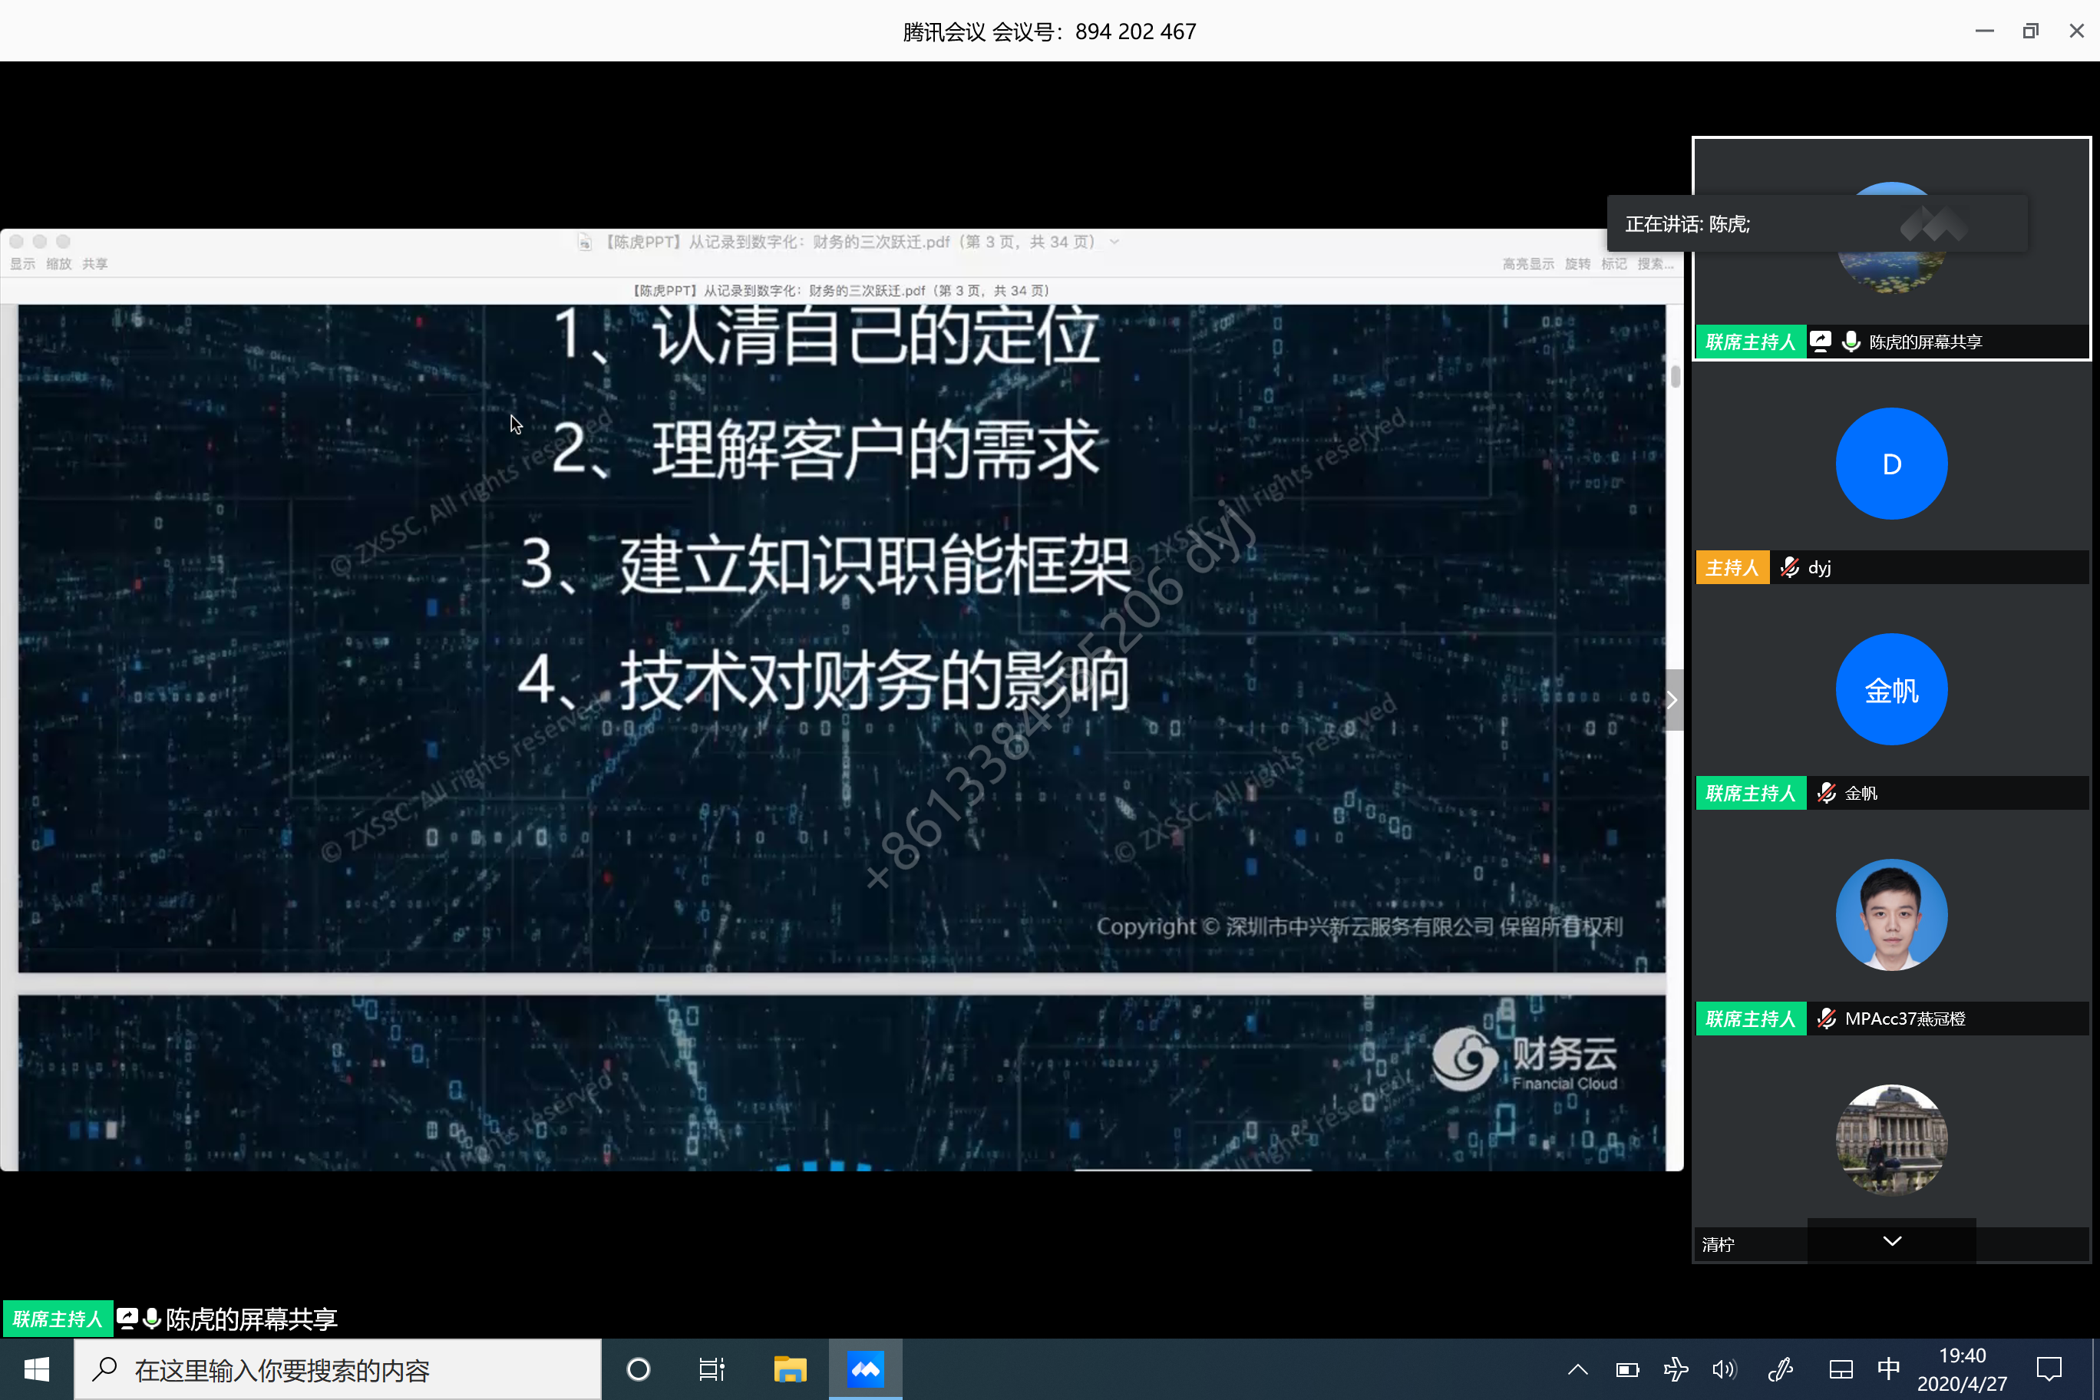
Task: Open Tencent Meeting app in taskbar
Action: point(864,1369)
